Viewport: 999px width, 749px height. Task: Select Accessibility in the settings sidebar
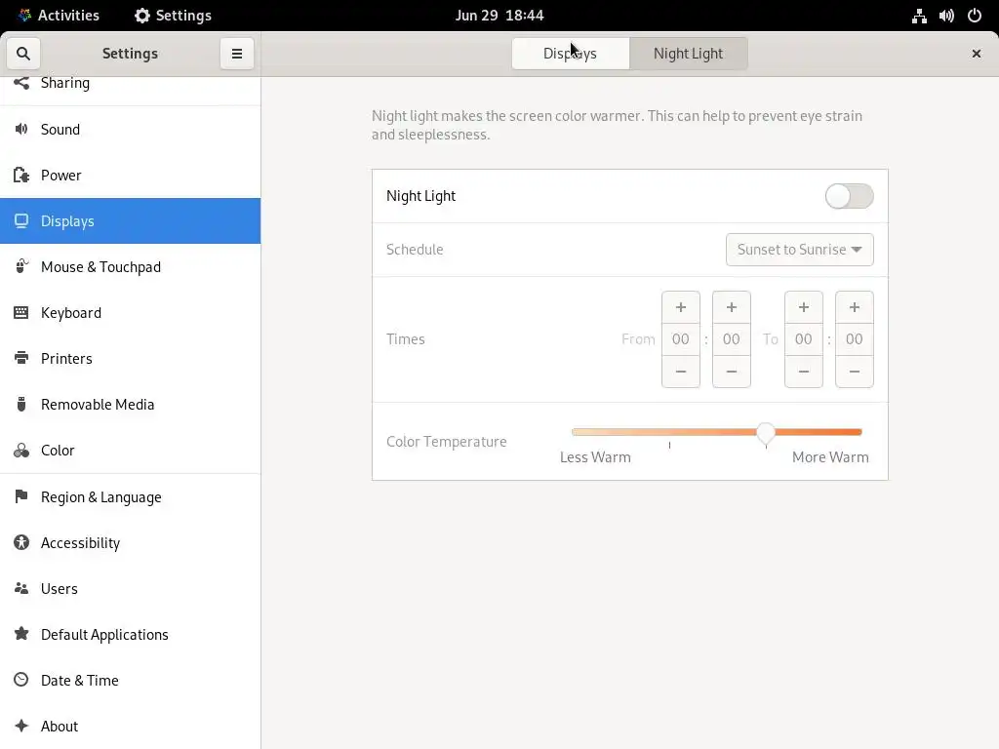(130, 542)
